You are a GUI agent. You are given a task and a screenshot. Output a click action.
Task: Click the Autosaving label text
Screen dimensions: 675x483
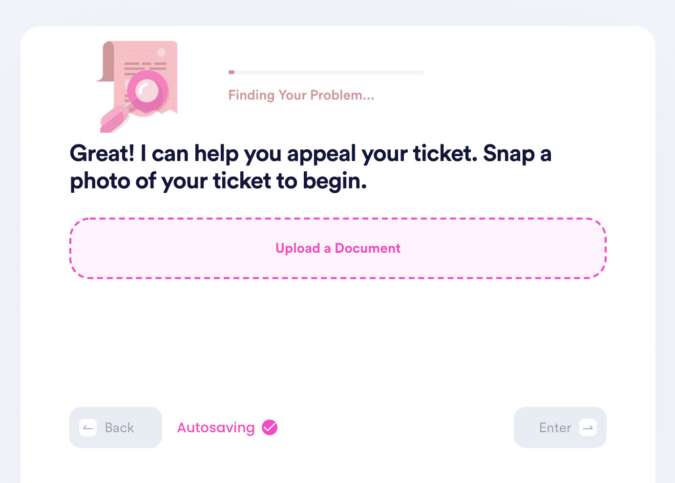point(216,428)
